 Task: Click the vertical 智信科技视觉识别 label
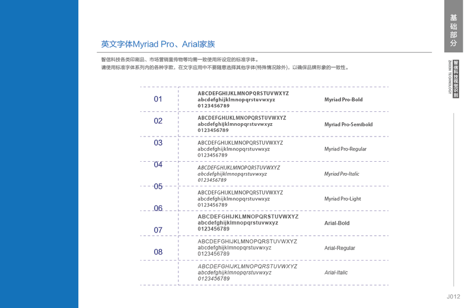(x=456, y=79)
